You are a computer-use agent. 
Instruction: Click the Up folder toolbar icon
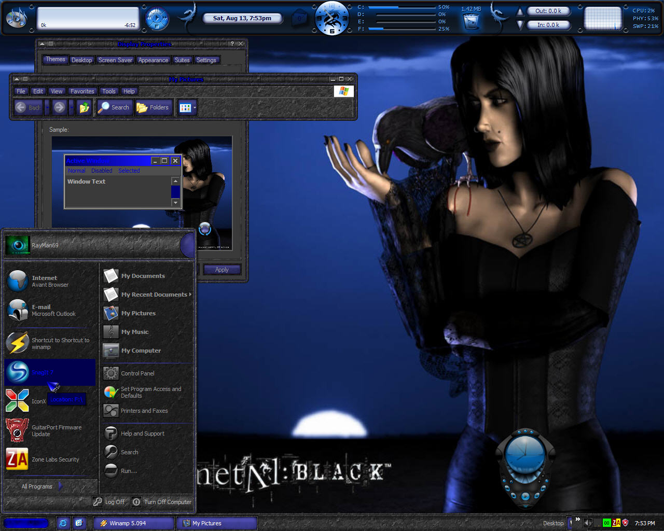click(84, 107)
